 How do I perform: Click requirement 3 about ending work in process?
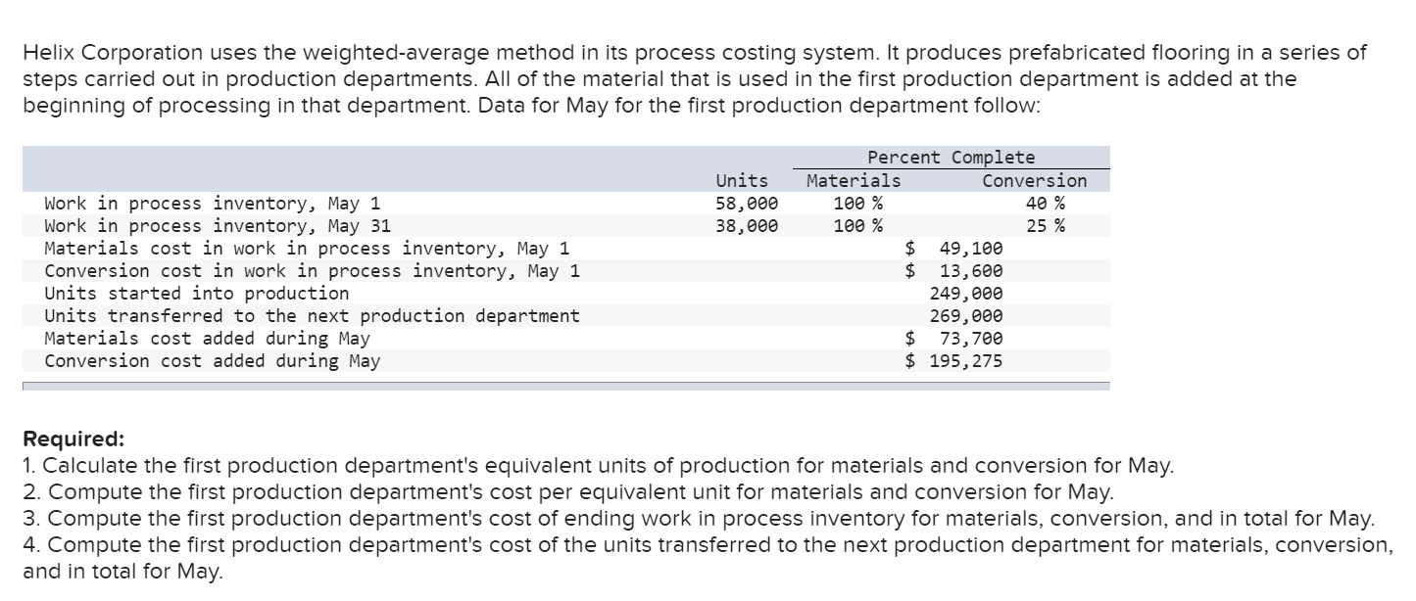(699, 518)
